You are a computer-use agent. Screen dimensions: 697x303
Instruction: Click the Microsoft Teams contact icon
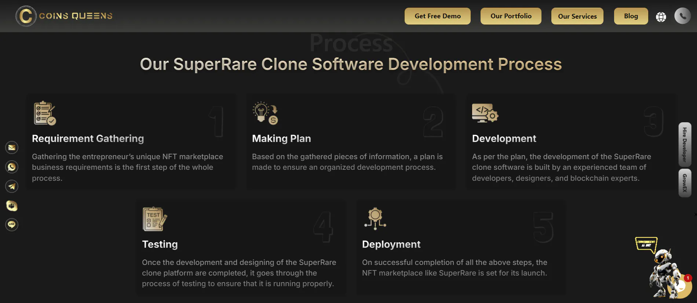tap(12, 206)
